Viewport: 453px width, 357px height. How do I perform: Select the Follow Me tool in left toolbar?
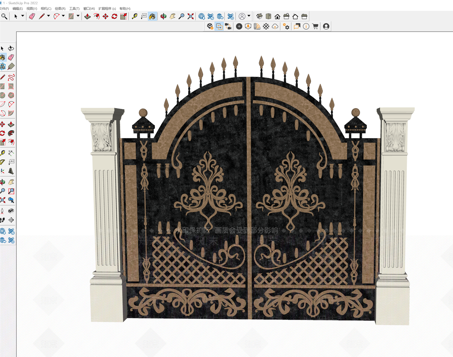pos(11,133)
